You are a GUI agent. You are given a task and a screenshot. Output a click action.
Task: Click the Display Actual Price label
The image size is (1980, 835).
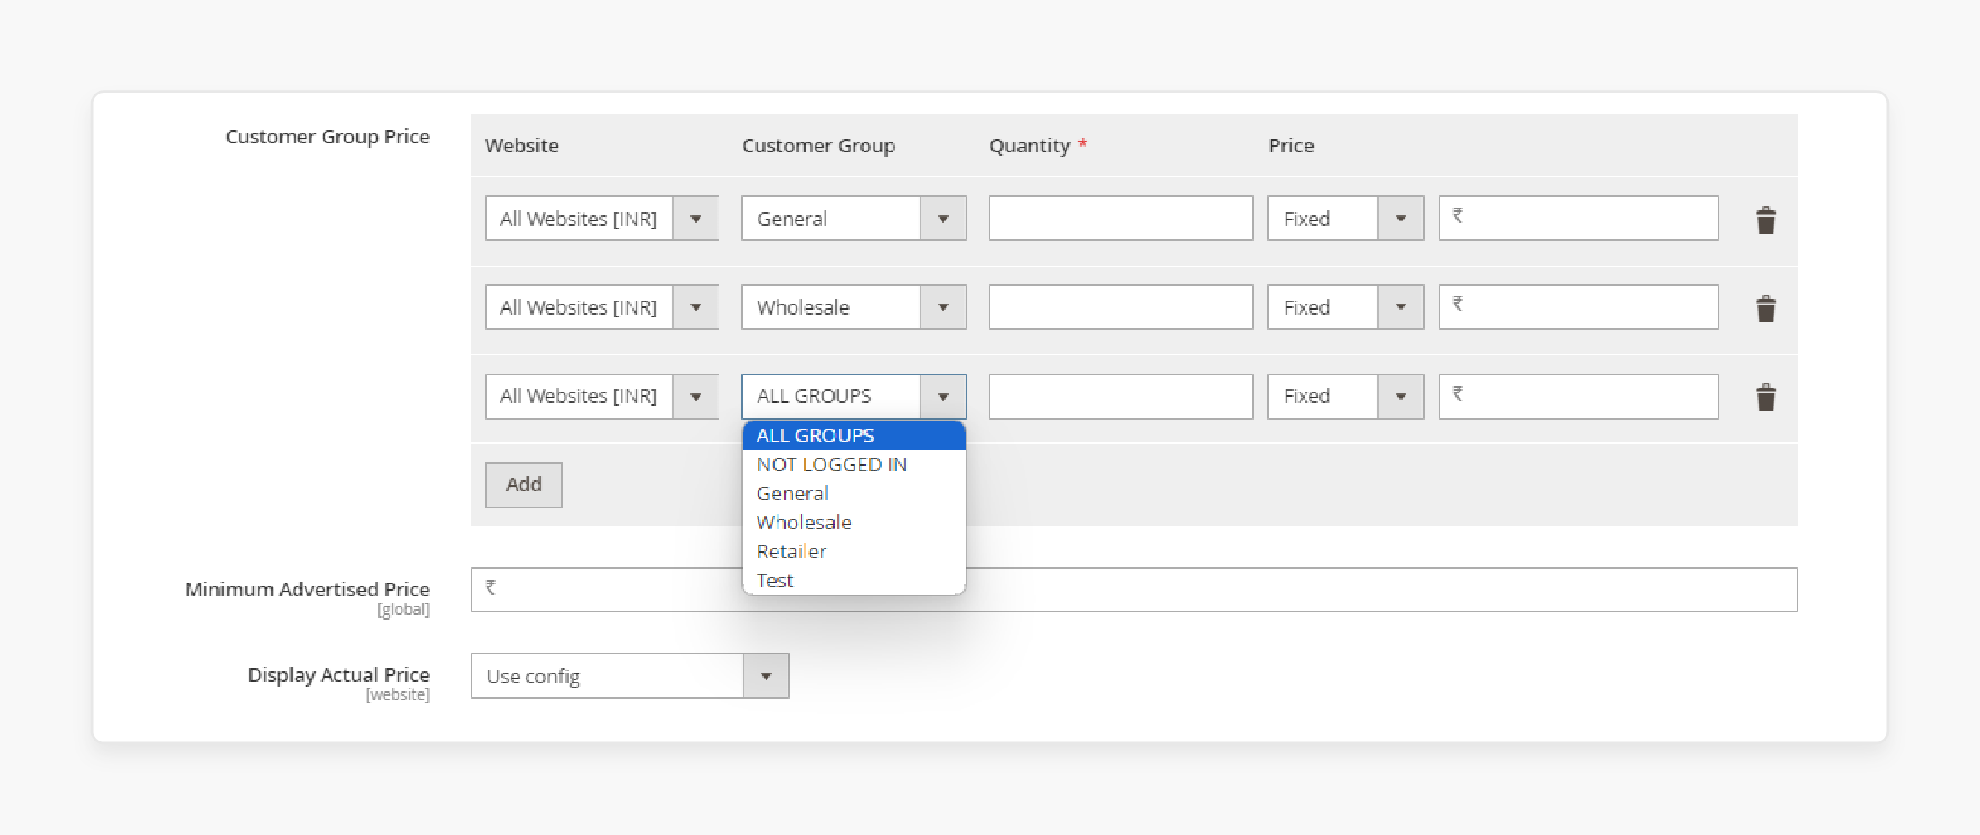339,675
